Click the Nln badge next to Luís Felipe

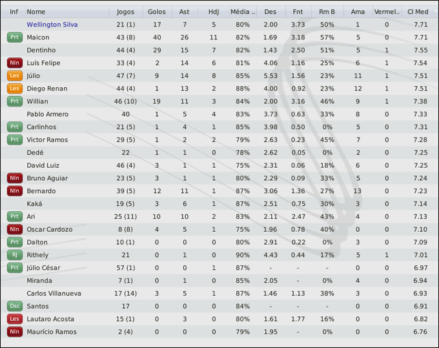14,63
